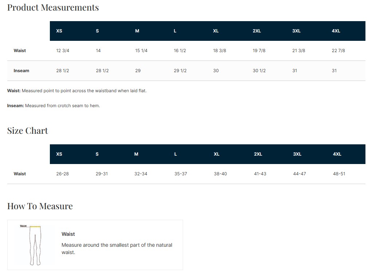The width and height of the screenshot is (372, 273).
Task: Click the Inseam row label
Action: click(x=21, y=71)
